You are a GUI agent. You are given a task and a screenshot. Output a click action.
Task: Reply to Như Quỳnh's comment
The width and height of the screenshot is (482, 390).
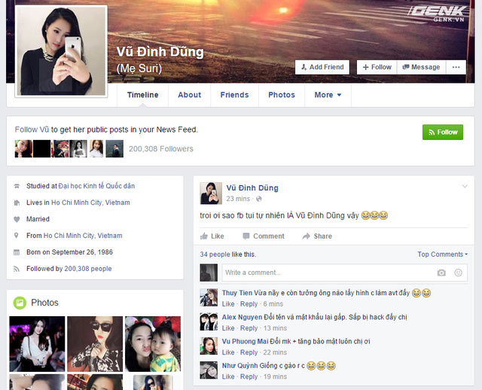click(x=249, y=376)
